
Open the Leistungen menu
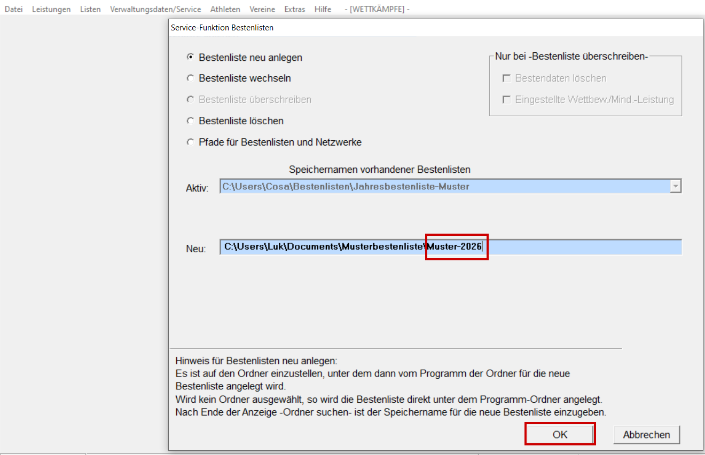pyautogui.click(x=51, y=9)
